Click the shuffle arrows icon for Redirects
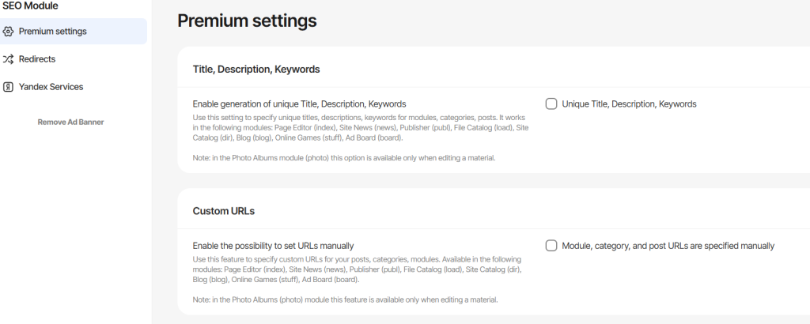 [8, 59]
